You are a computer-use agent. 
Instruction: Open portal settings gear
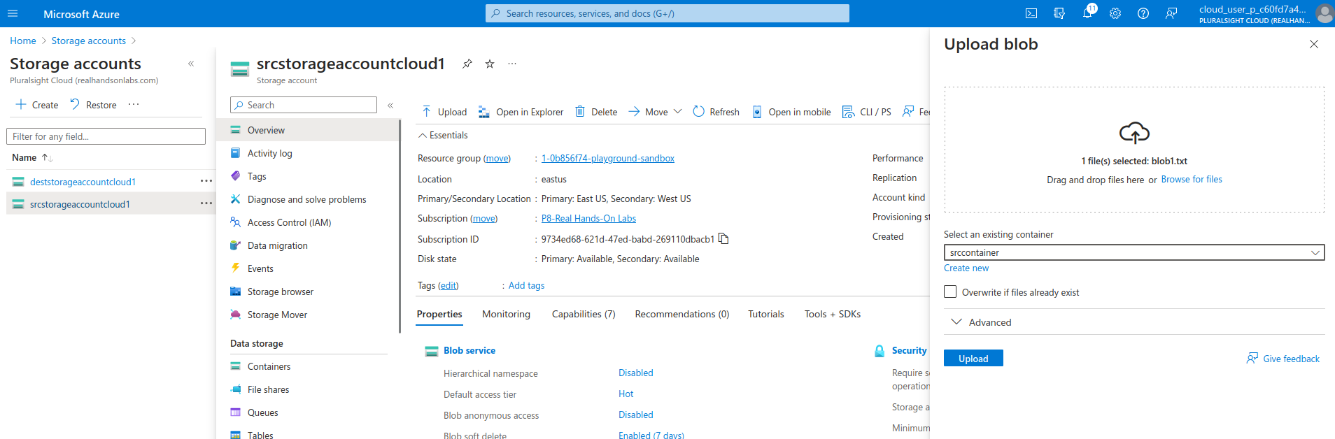coord(1115,13)
